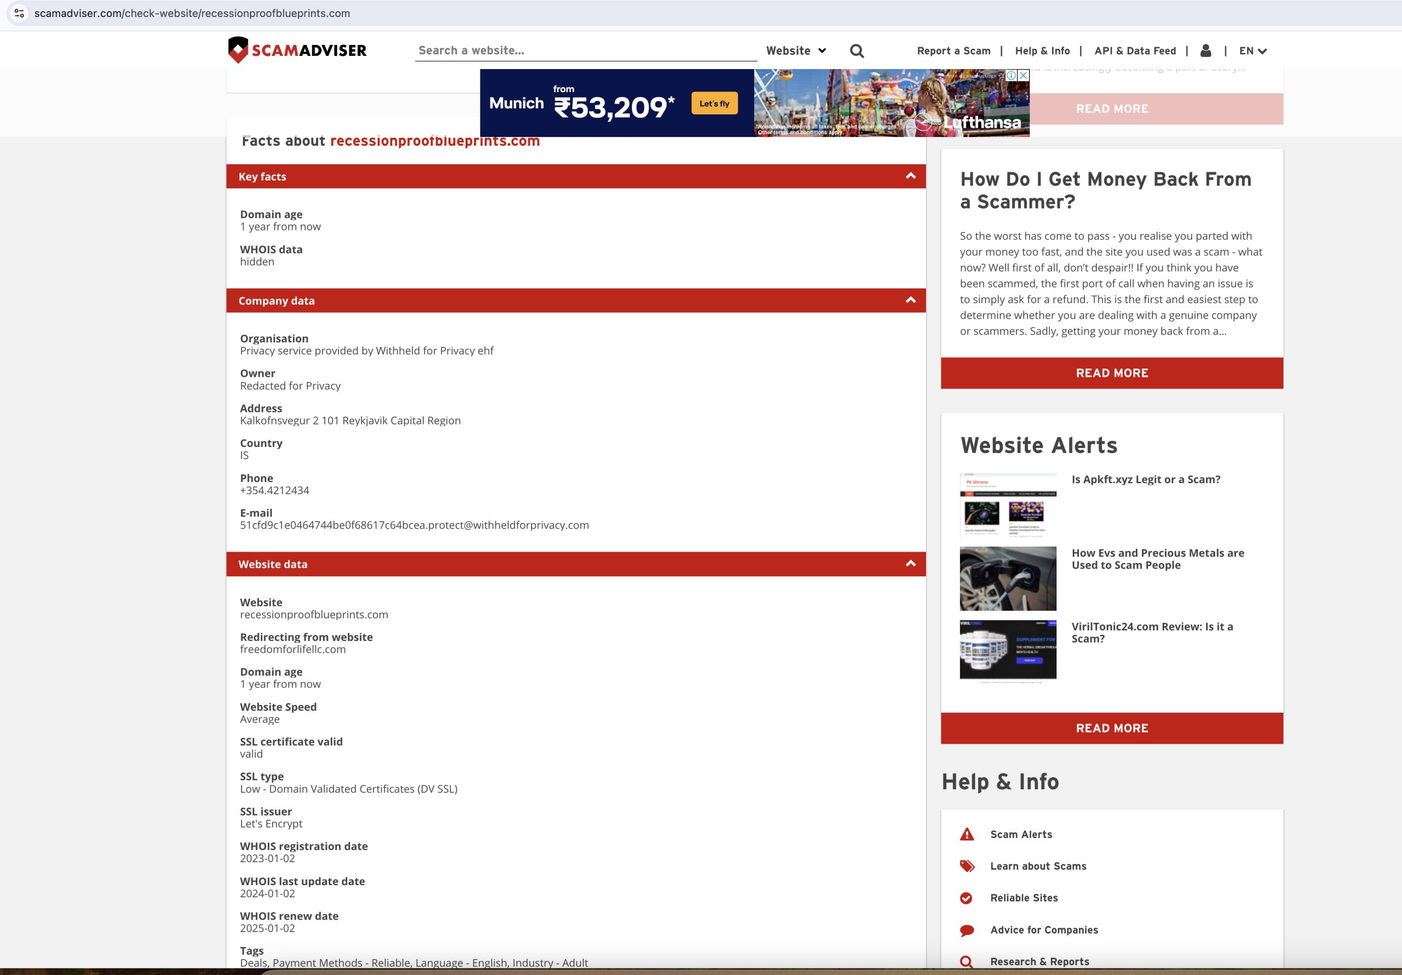The image size is (1402, 975).
Task: Open the Website search type dropdown
Action: click(x=796, y=51)
